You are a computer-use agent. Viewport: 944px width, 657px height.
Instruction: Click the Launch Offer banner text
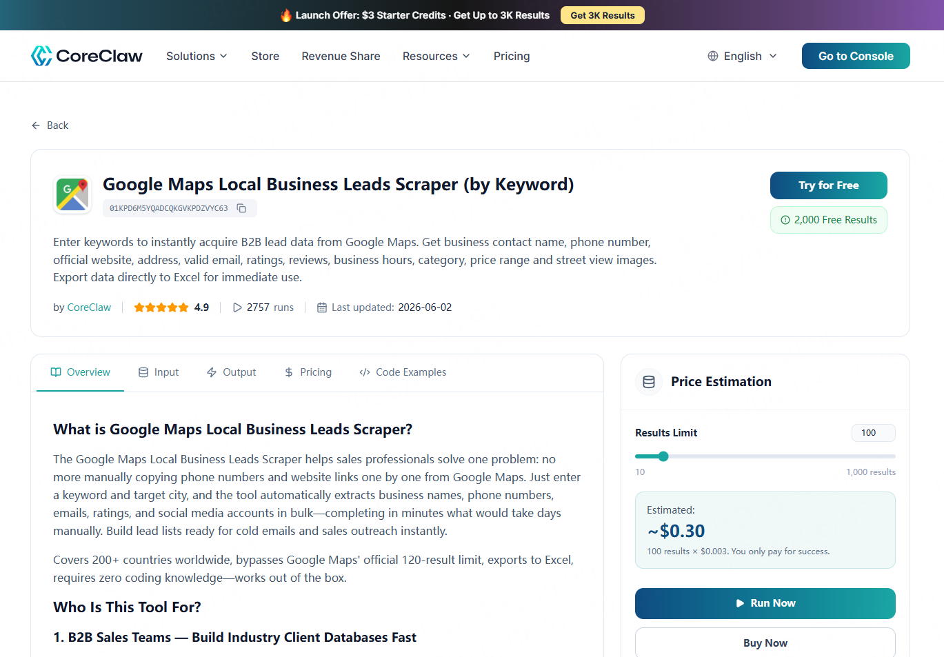[x=423, y=15]
